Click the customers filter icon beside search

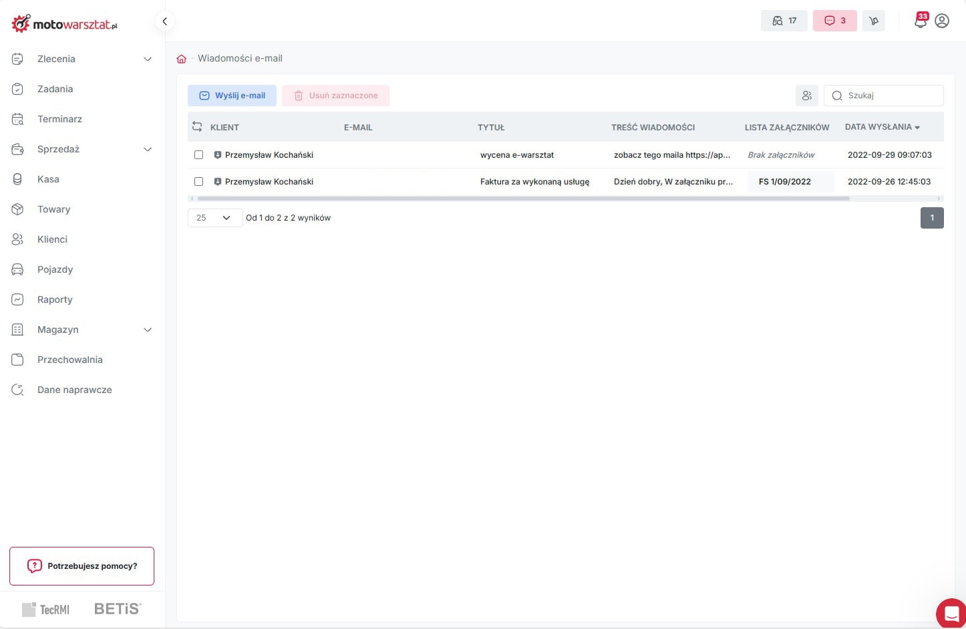pyautogui.click(x=806, y=96)
